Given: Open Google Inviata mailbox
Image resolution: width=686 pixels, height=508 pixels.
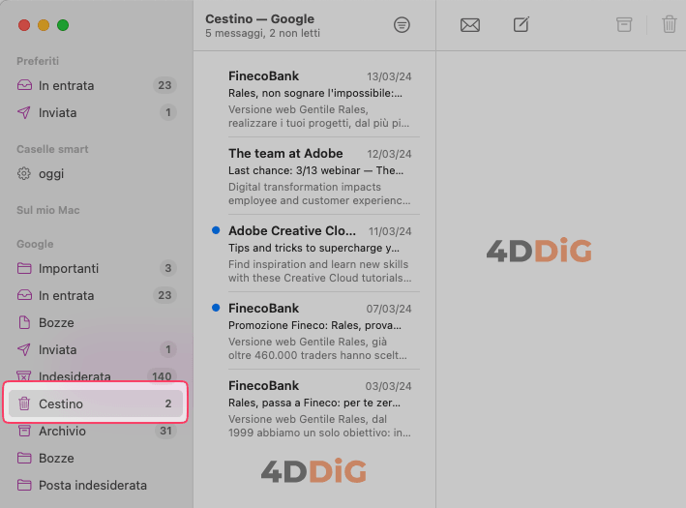Looking at the screenshot, I should [97, 349].
